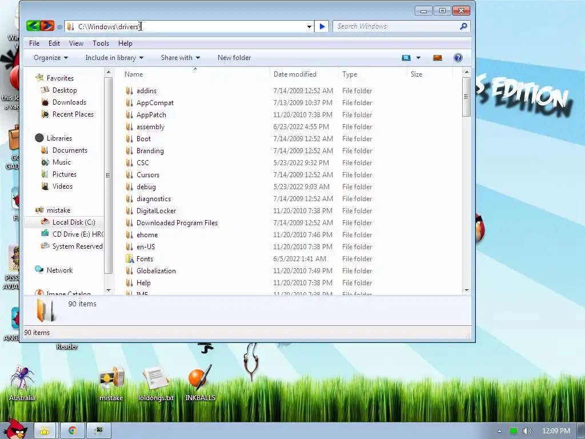Open the address bar history dropdown

tap(309, 26)
